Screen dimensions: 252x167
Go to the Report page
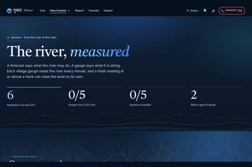(79, 11)
